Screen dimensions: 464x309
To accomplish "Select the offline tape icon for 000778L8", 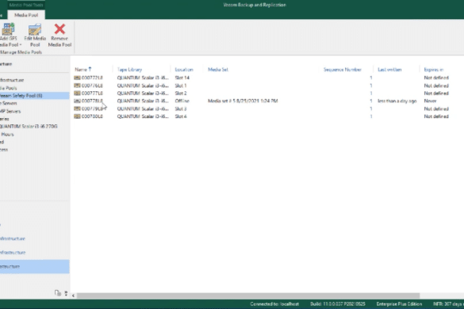I will 77,101.
